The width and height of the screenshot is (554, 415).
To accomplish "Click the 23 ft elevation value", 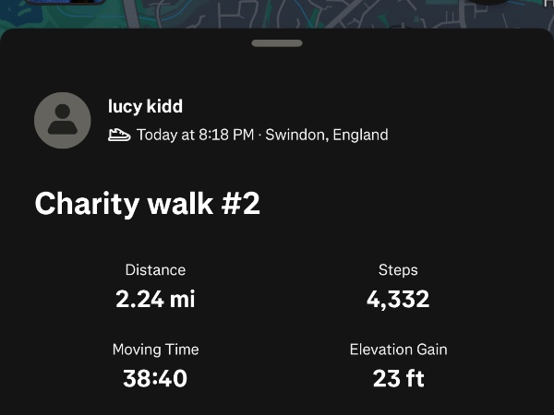I will (398, 378).
